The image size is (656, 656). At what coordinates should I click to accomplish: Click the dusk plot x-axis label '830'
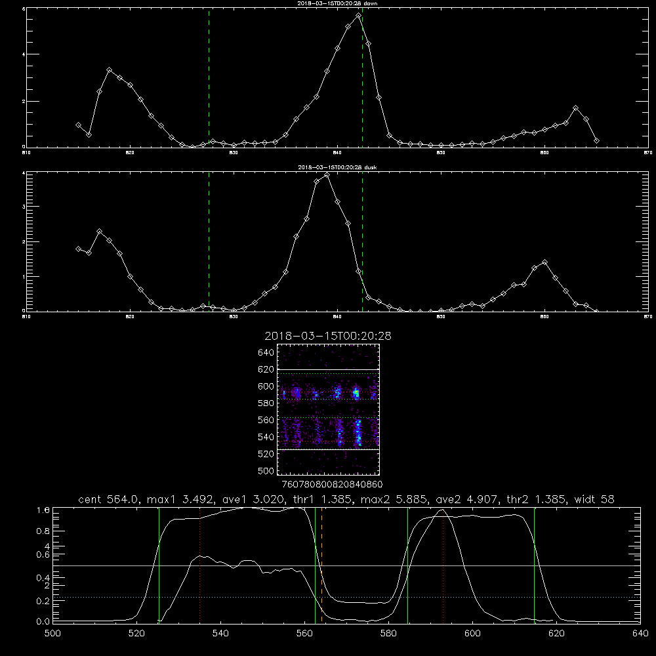coord(234,317)
